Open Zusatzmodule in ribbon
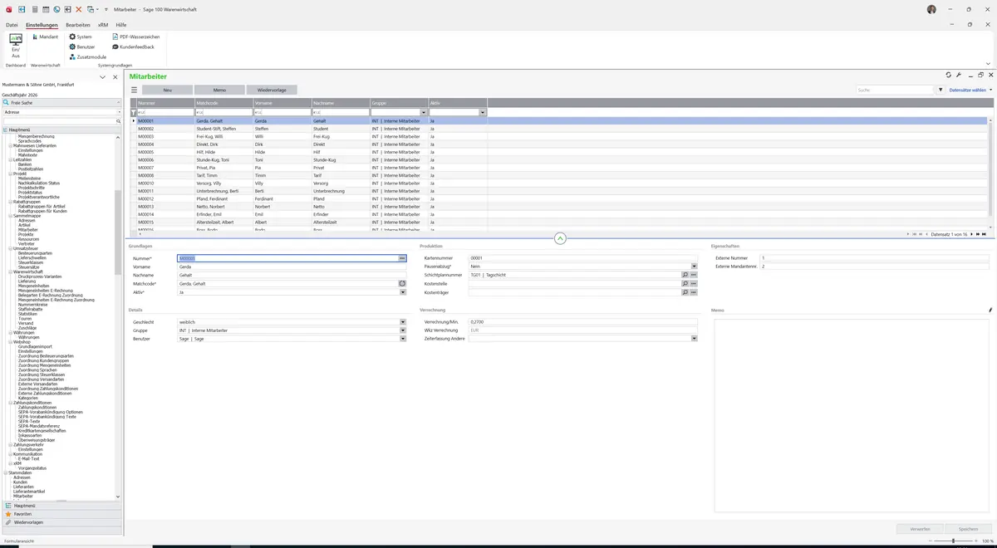This screenshot has height=548, width=997. [x=87, y=56]
